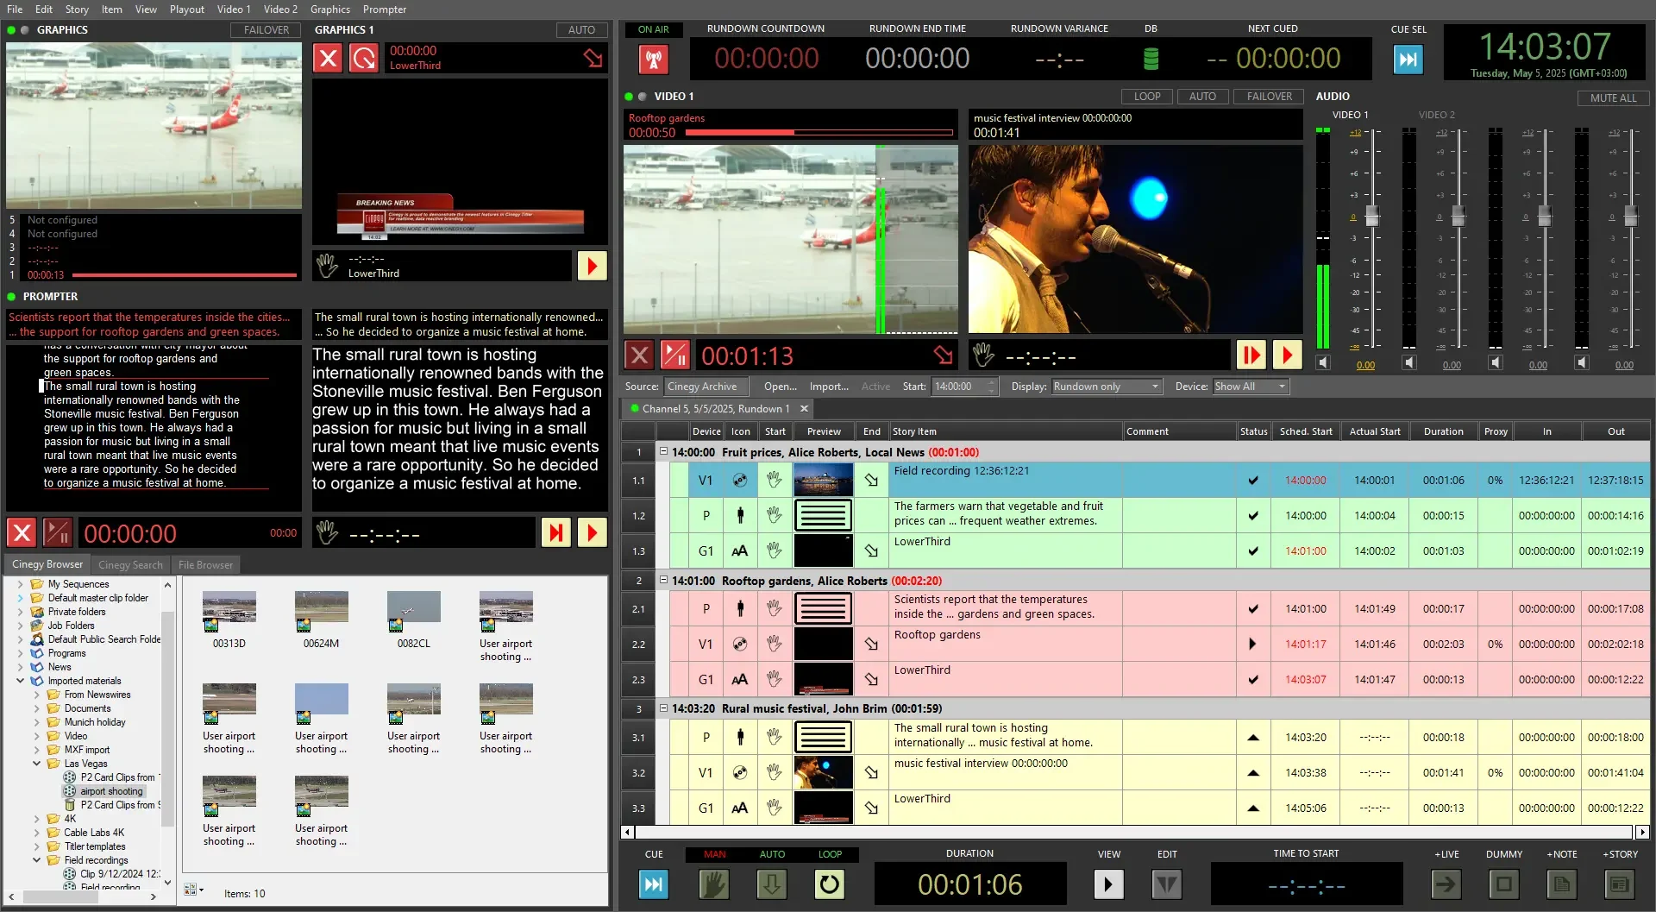Open the Device Show All dropdown
Screen dimensions: 1656x912
click(1250, 387)
